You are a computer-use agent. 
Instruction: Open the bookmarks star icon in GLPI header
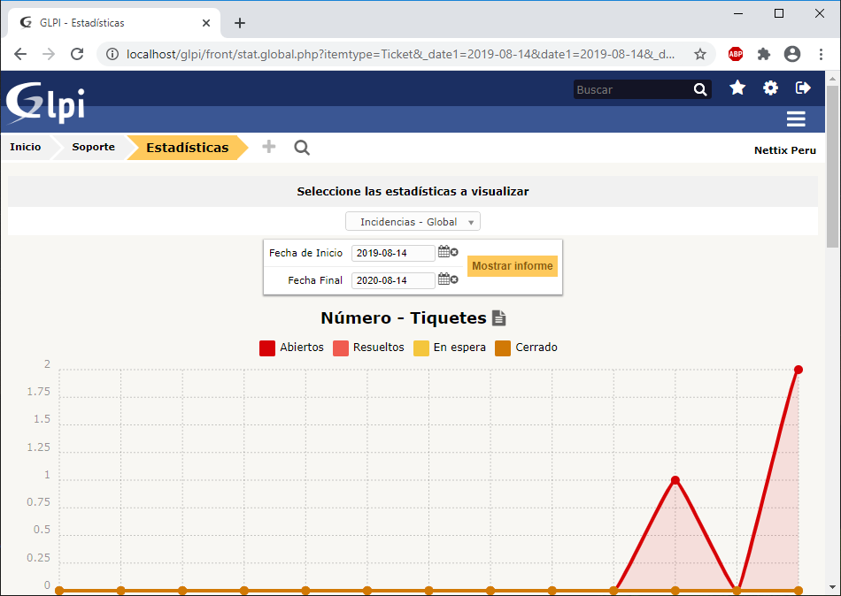click(737, 88)
